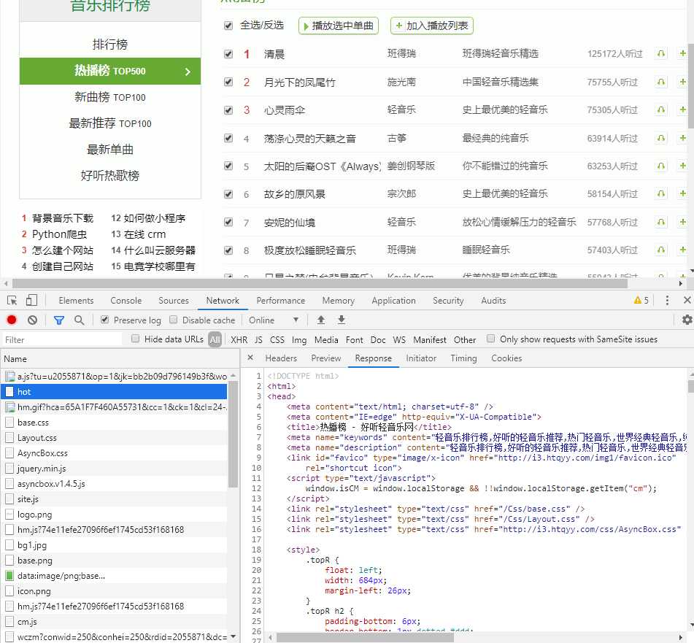Image resolution: width=694 pixels, height=643 pixels.
Task: Select the jquery.min.js request
Action: tap(114, 468)
